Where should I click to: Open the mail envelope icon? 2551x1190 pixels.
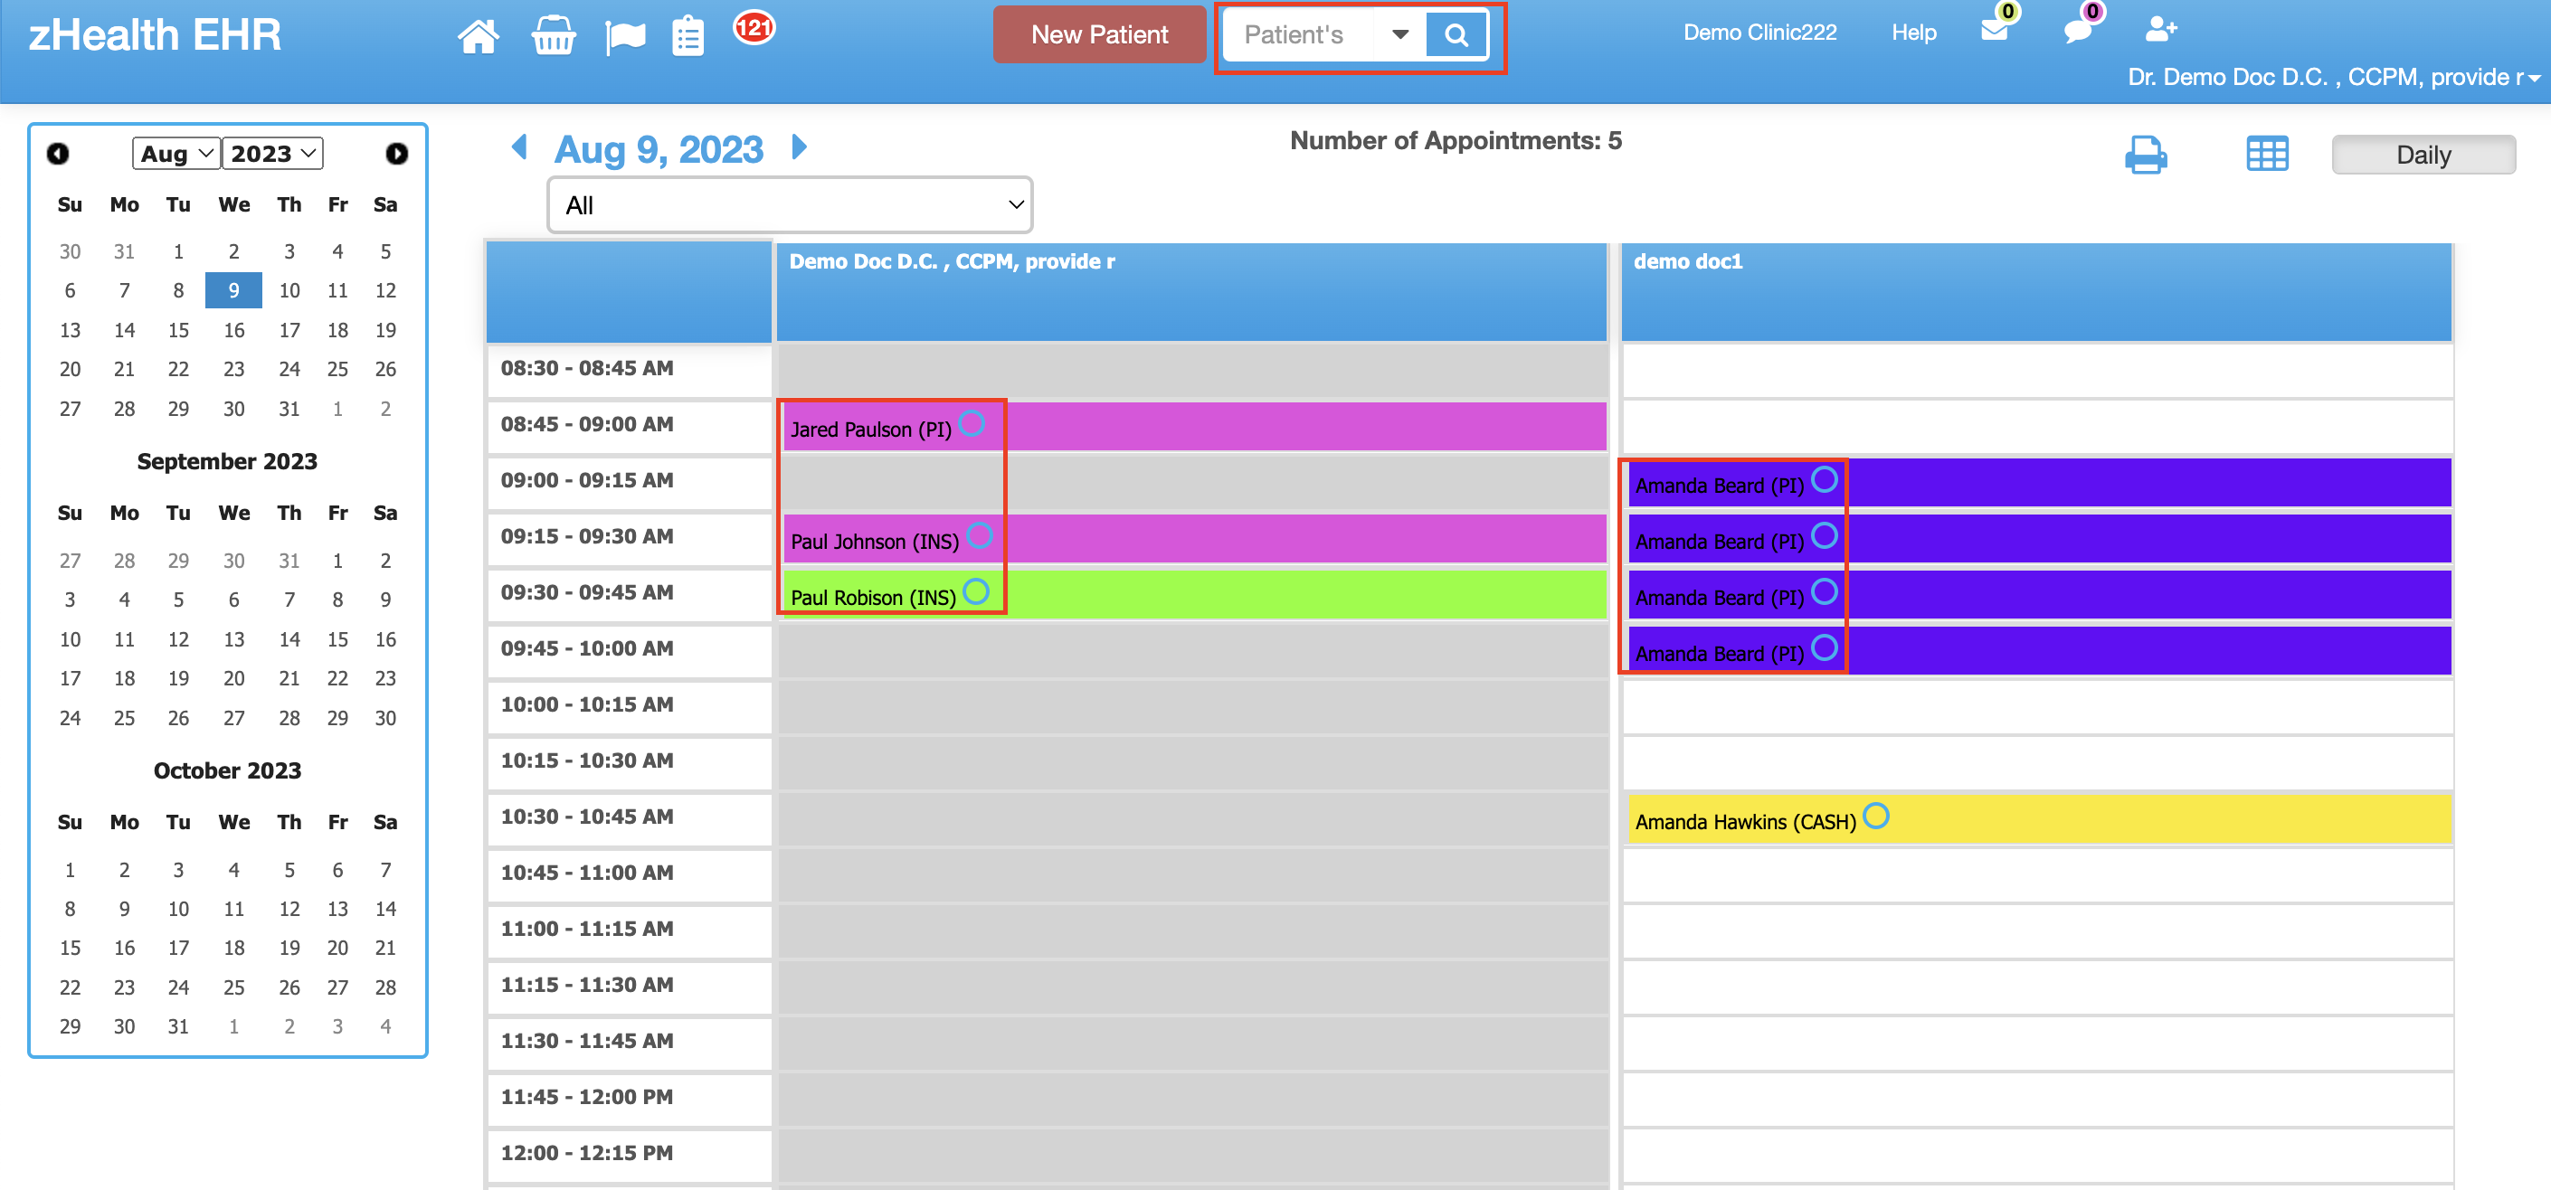click(1995, 30)
